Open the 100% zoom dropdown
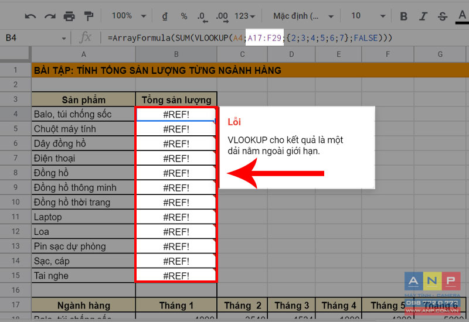Viewport: 469px width, 322px height. pos(129,16)
